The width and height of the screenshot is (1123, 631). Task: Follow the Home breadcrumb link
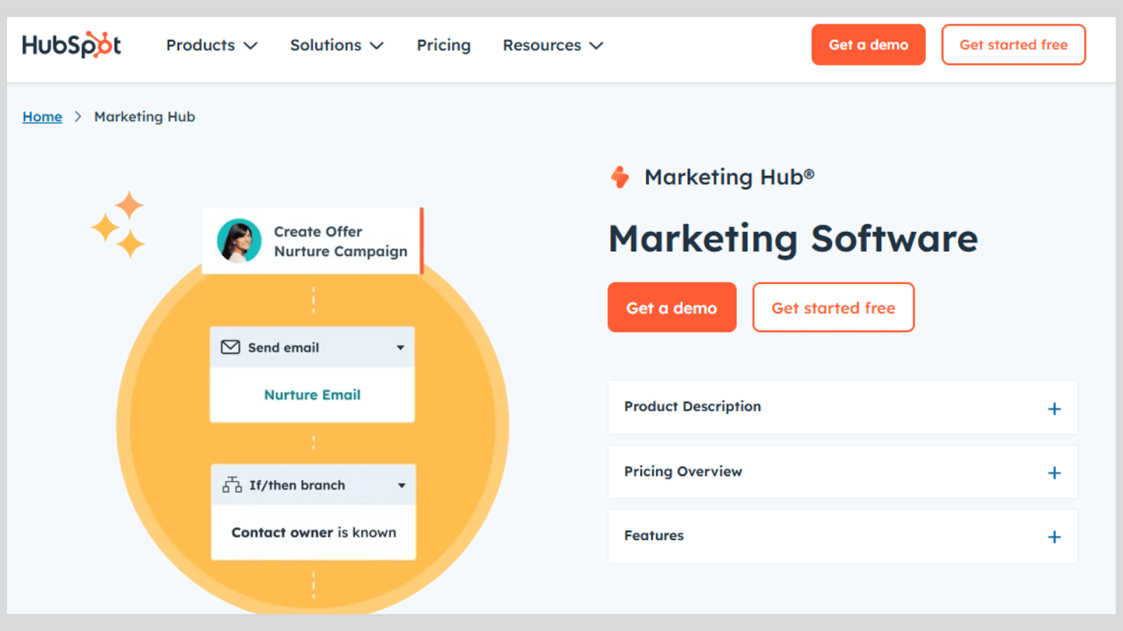42,116
